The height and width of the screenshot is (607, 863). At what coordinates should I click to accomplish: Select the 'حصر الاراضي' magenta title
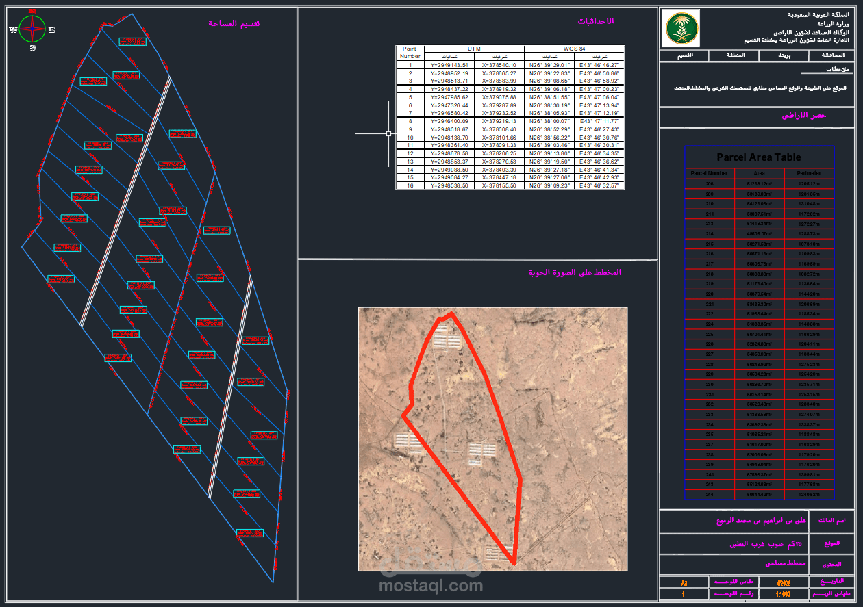(804, 116)
